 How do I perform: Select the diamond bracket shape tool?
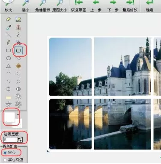tap(18, 81)
